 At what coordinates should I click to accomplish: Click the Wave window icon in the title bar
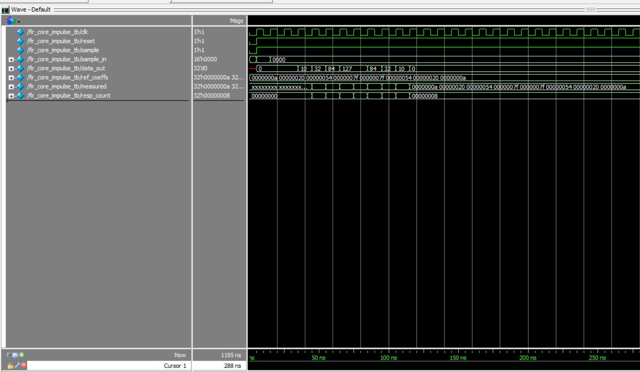(5, 10)
